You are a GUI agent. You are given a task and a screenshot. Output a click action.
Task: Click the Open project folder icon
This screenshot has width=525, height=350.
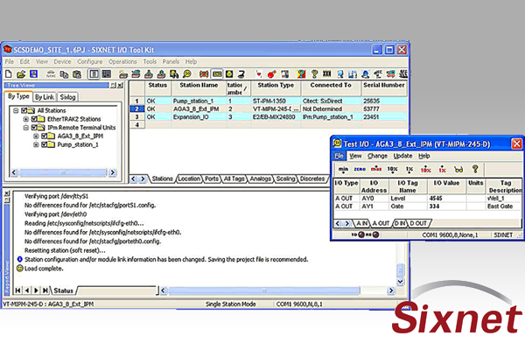[21, 74]
